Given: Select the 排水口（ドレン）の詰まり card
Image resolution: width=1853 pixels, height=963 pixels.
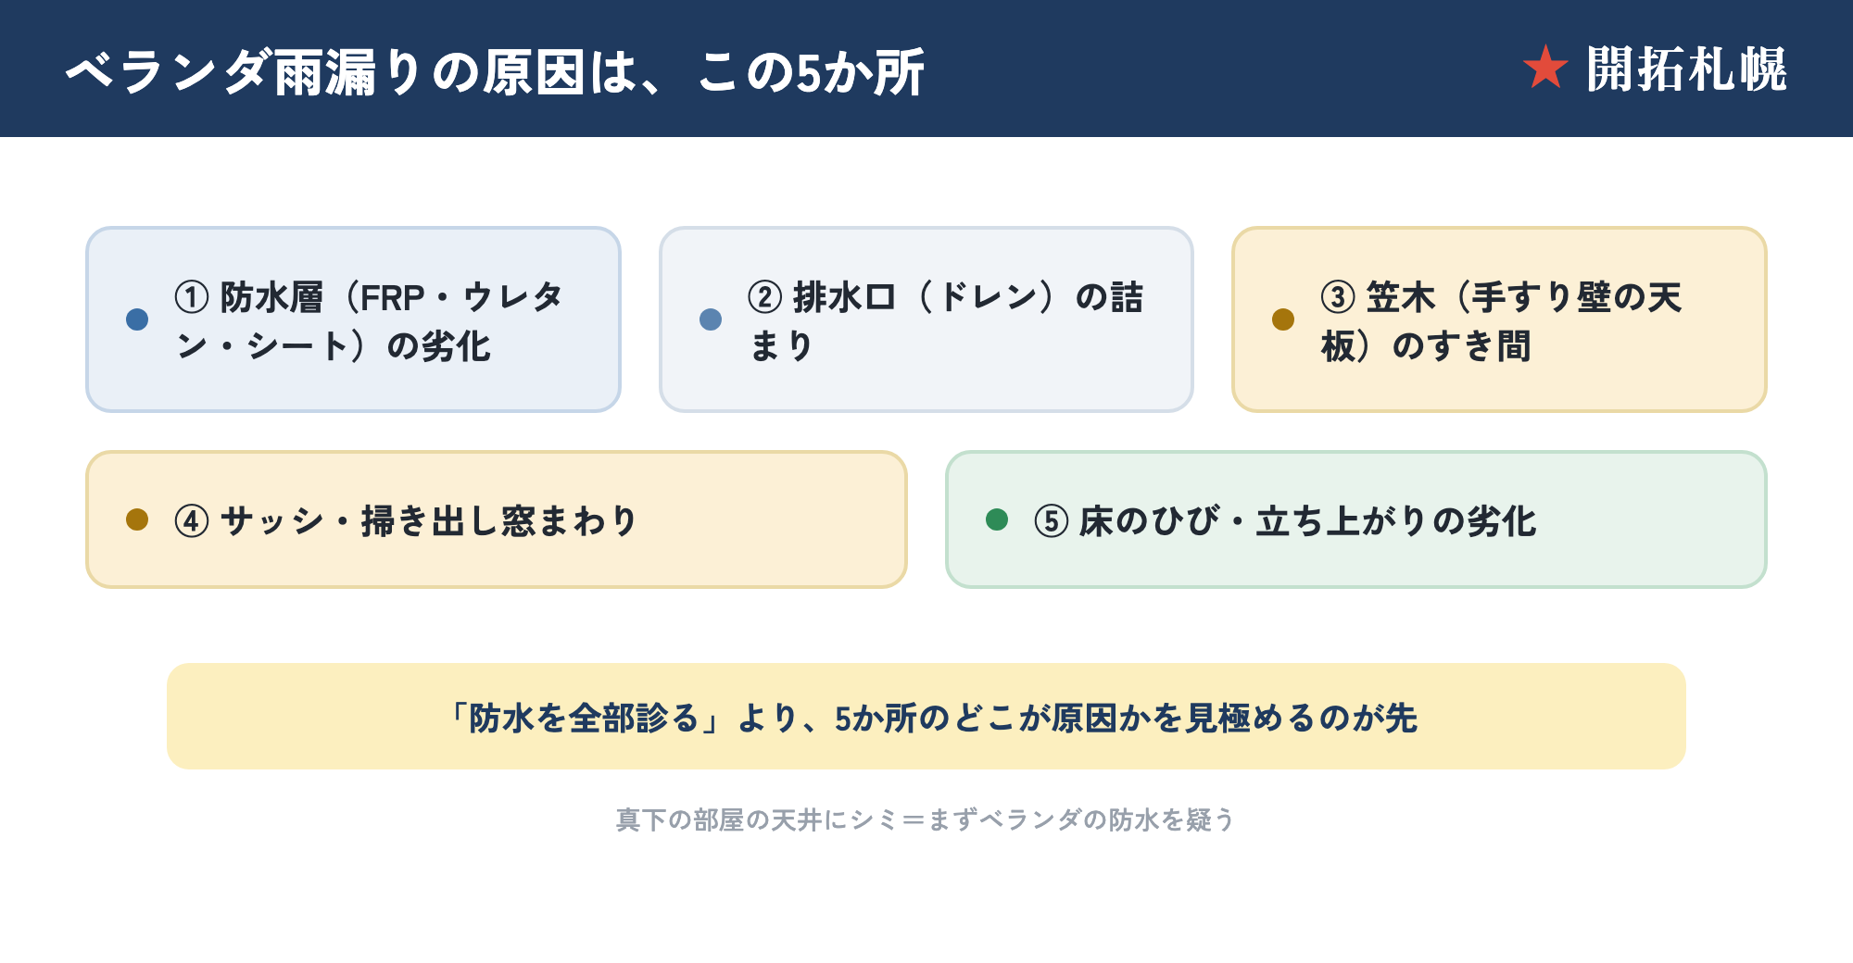Looking at the screenshot, I should pyautogui.click(x=926, y=319).
